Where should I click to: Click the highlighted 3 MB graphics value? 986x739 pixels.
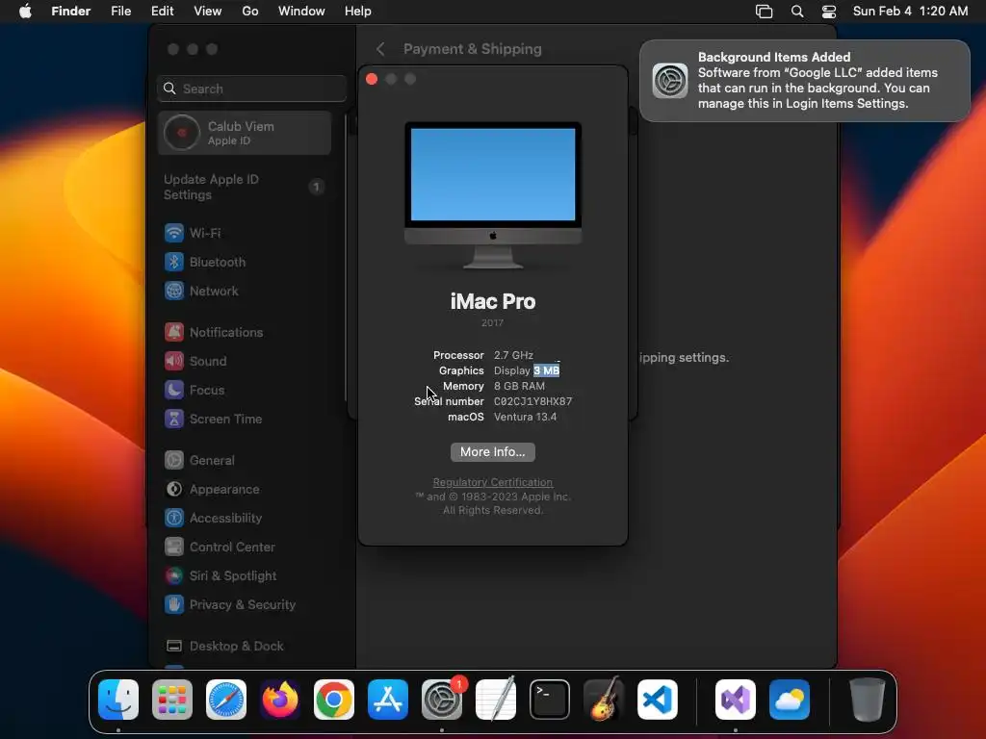(x=547, y=370)
